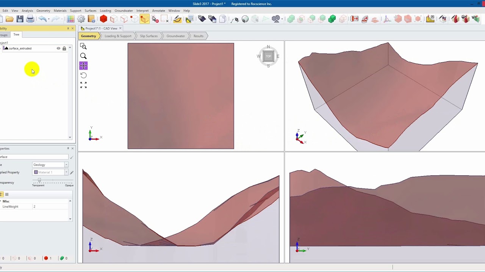The height and width of the screenshot is (272, 485).
Task: Select the solid red external volume icon
Action: (103, 19)
